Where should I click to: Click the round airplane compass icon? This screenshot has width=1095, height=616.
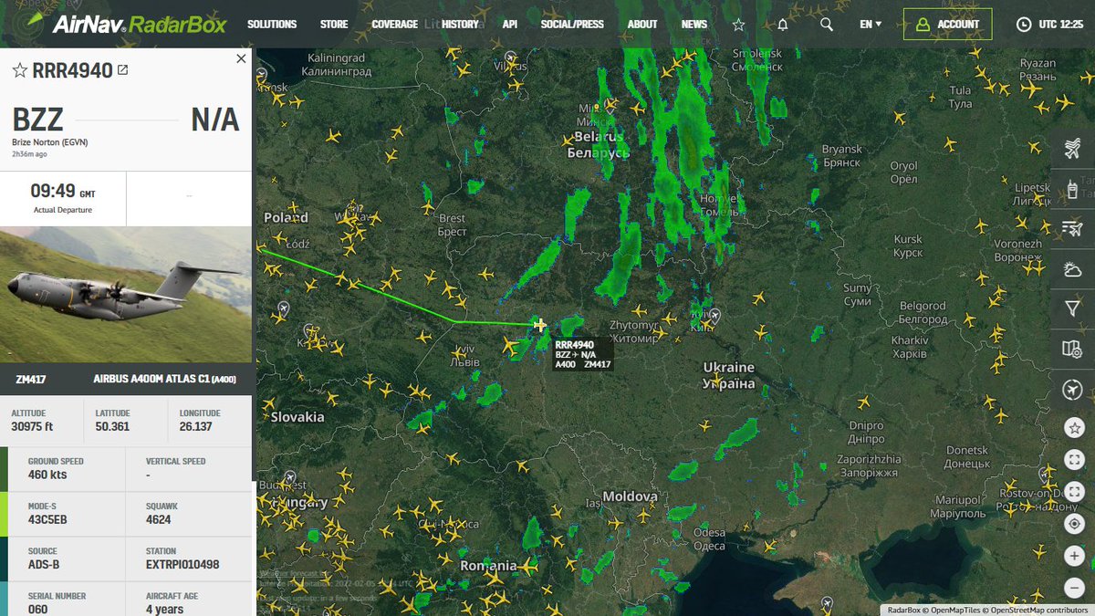coord(1073,391)
